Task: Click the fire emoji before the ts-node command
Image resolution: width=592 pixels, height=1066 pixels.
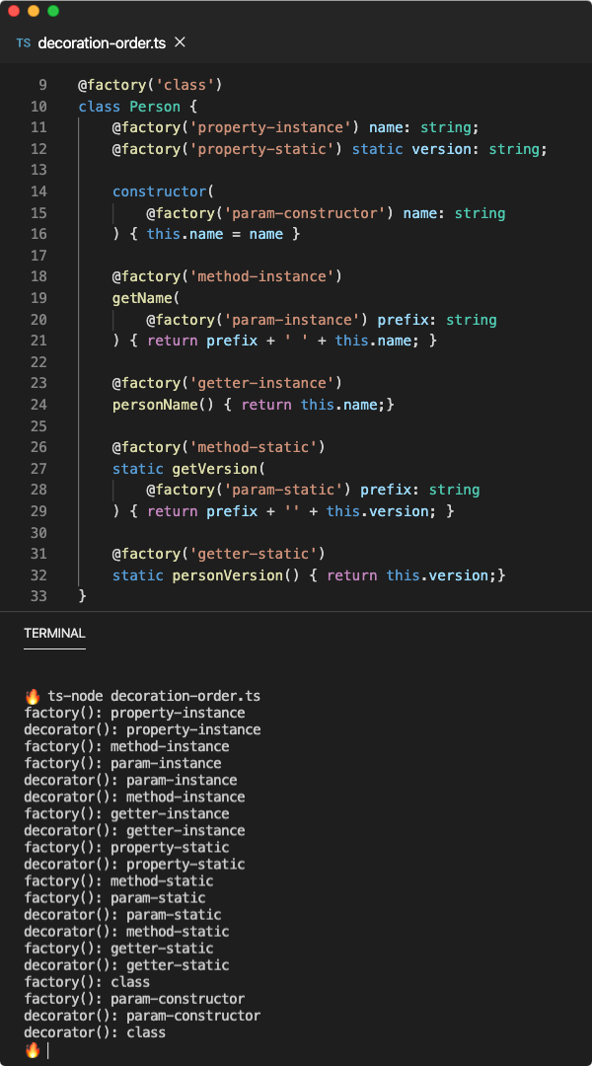Action: tap(32, 696)
